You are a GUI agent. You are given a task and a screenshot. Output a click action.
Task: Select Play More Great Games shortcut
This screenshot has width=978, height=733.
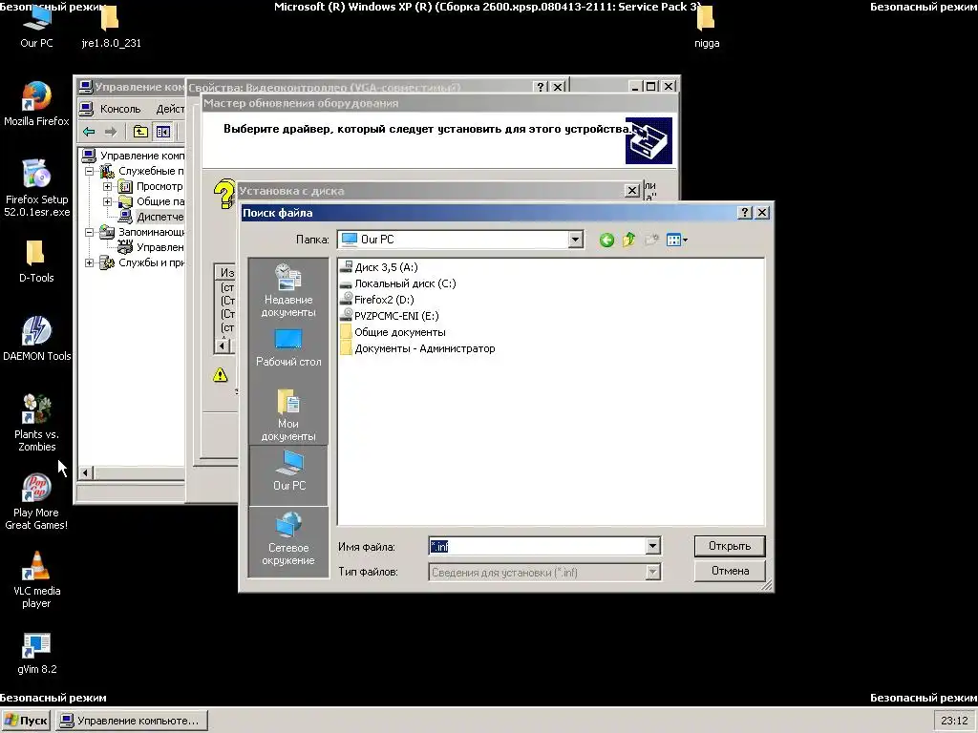(x=36, y=502)
